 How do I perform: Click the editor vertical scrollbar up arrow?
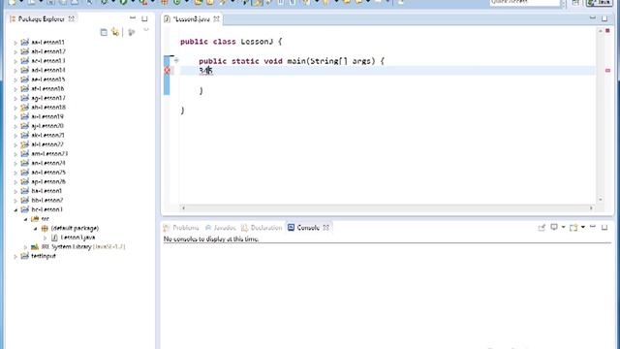[601, 31]
